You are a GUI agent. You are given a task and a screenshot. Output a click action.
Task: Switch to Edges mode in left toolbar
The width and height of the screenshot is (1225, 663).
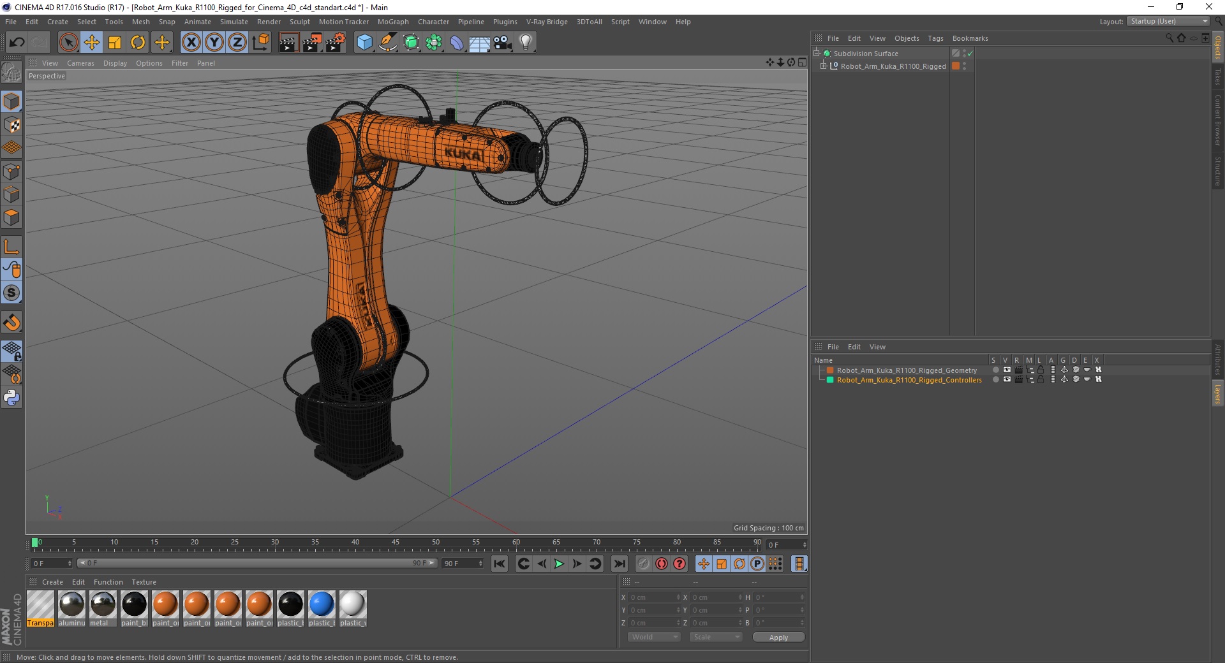pyautogui.click(x=11, y=194)
